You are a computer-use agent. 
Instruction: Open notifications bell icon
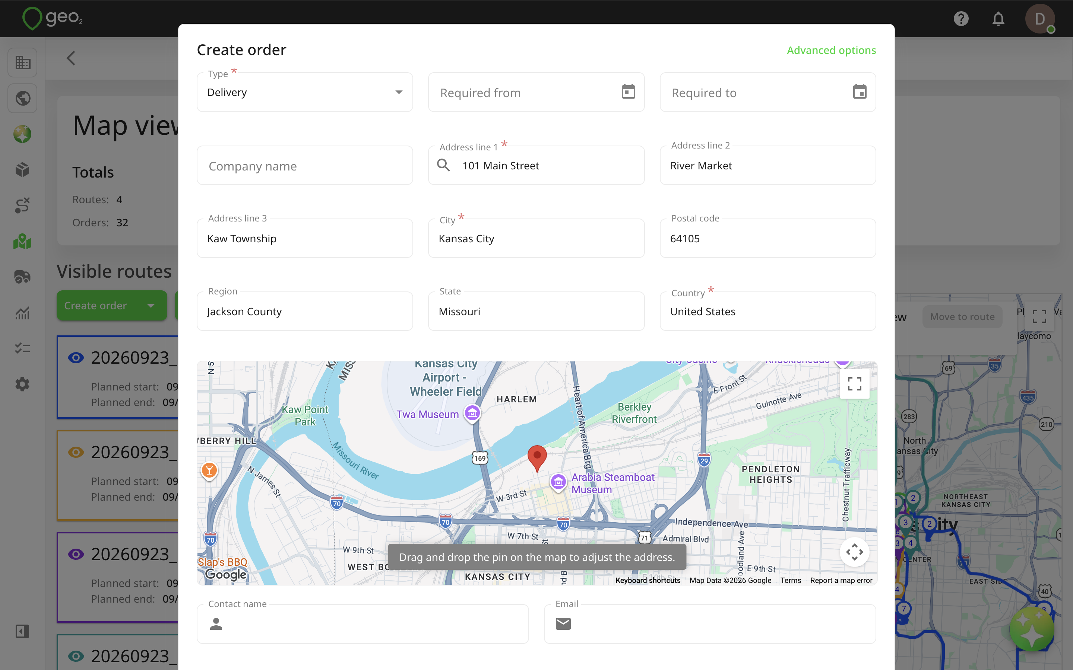[x=998, y=19]
